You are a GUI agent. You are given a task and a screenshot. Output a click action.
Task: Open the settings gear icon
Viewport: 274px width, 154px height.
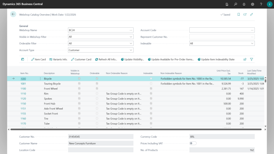(x=252, y=4)
